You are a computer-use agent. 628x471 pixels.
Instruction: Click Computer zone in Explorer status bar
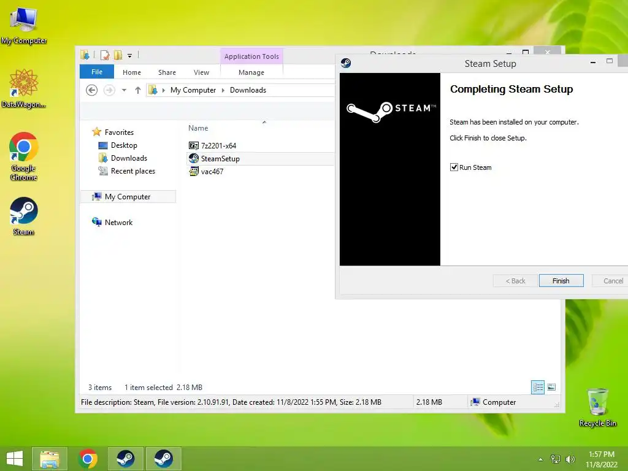tap(494, 402)
